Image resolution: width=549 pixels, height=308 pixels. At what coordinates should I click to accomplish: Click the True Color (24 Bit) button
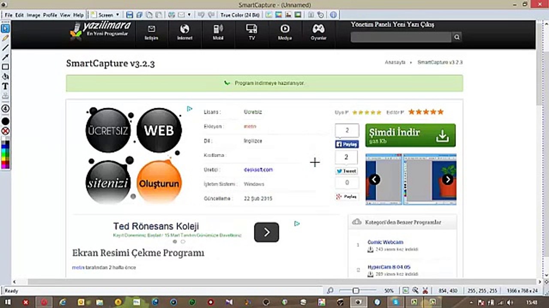click(x=240, y=15)
